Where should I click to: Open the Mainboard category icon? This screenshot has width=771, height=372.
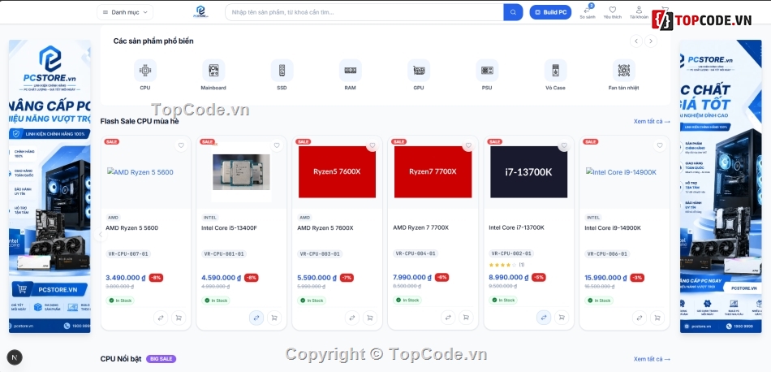tap(213, 71)
